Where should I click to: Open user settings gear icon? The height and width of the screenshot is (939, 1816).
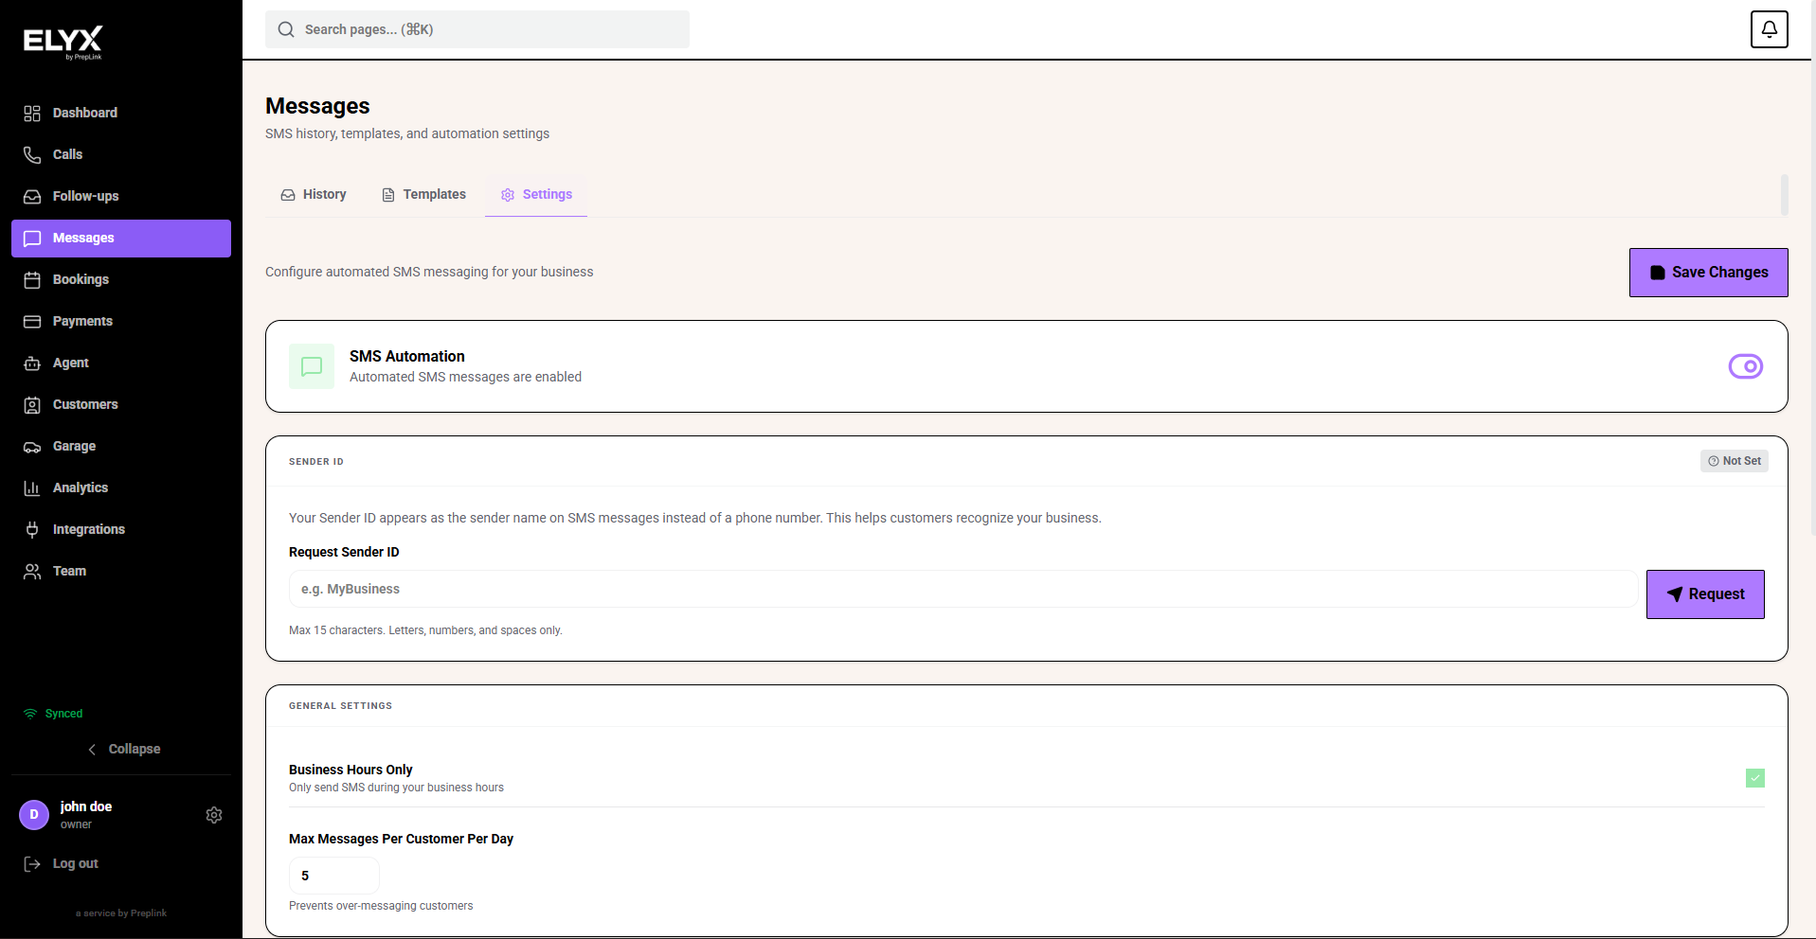click(x=214, y=815)
